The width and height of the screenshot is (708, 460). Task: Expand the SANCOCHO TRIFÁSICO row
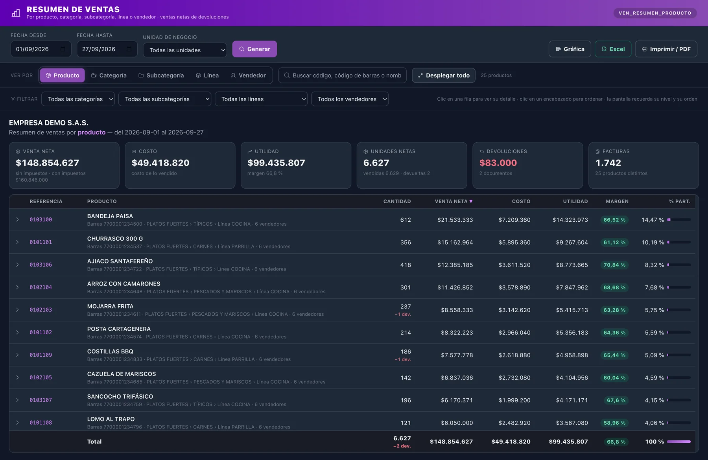pos(17,400)
